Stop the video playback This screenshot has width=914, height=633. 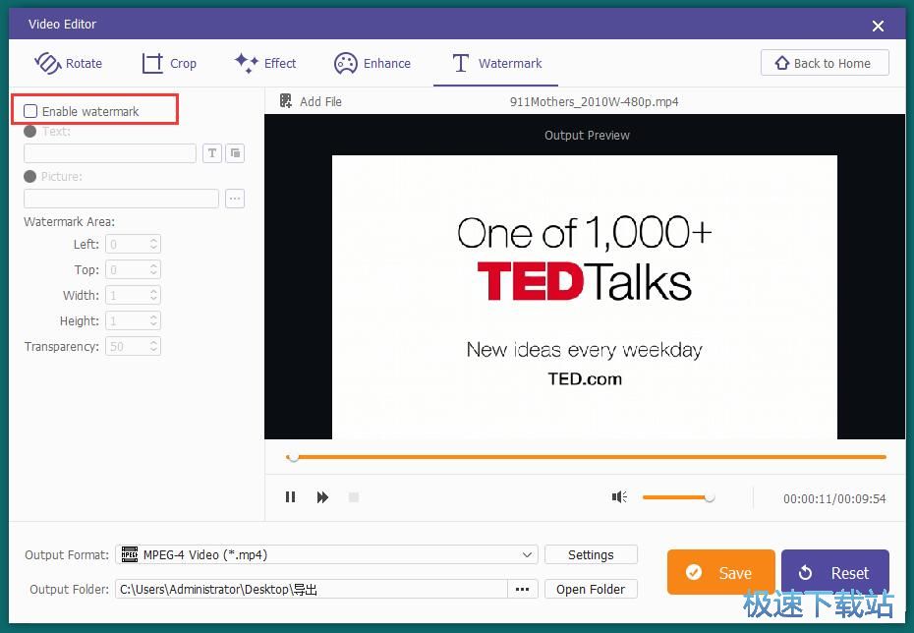(353, 497)
